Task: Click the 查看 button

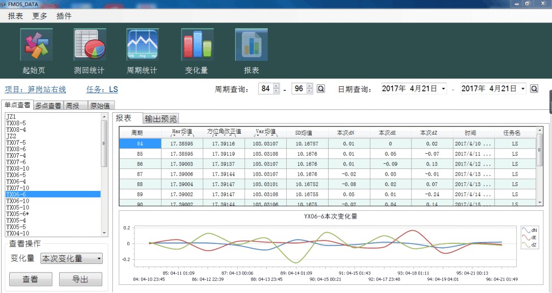Action: (x=30, y=279)
